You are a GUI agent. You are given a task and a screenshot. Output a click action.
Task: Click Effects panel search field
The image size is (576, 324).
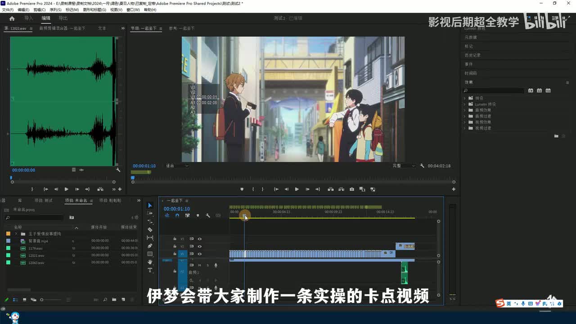click(494, 91)
